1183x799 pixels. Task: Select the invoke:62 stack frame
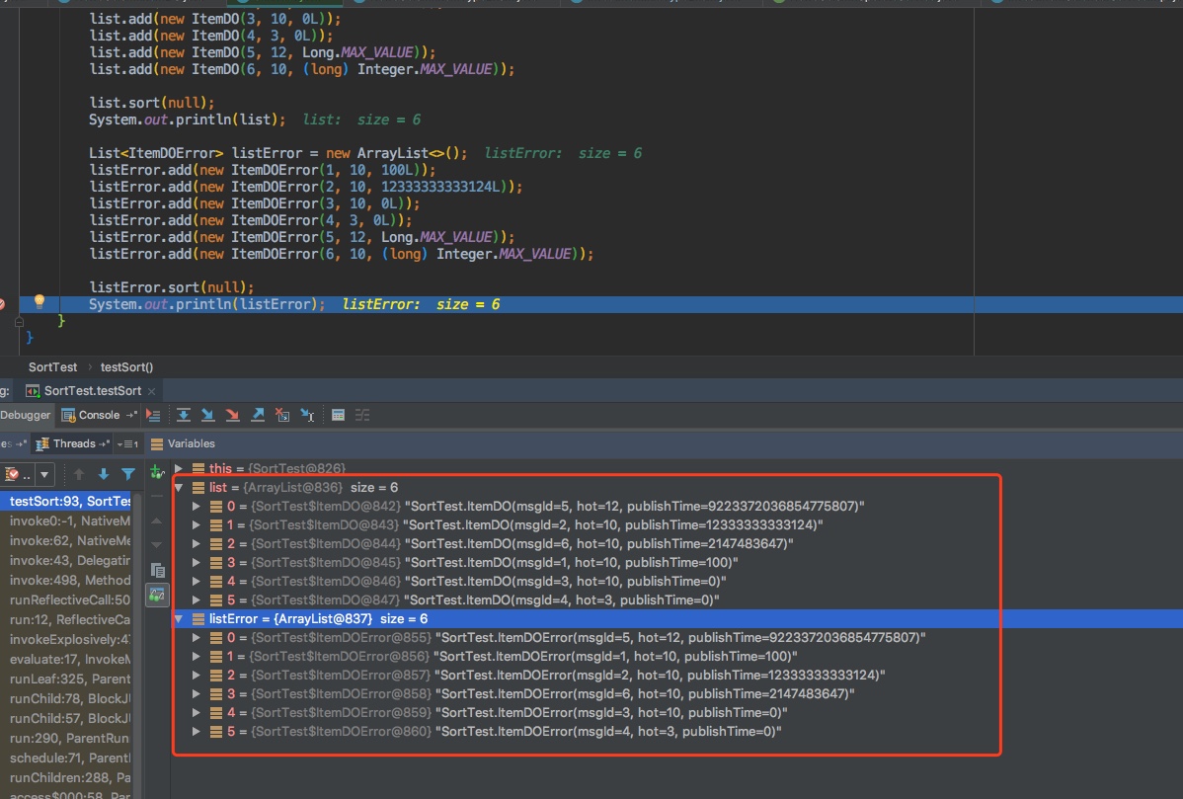point(69,540)
